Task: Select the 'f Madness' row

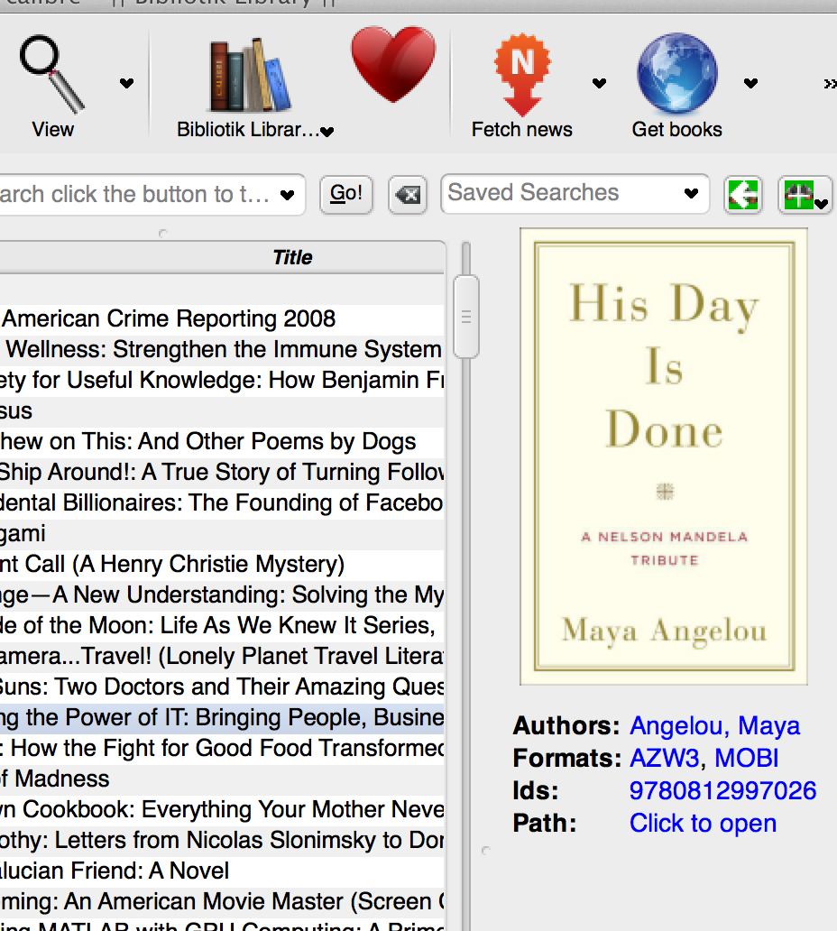Action: [222, 779]
